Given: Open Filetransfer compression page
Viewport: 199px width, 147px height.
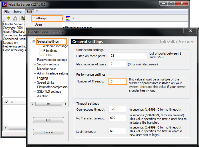Looking at the screenshot, I should 53,87.
